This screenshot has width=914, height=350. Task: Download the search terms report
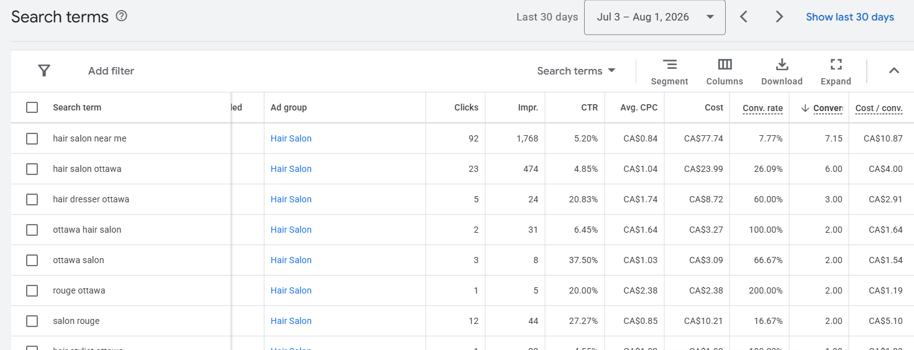[x=782, y=72]
